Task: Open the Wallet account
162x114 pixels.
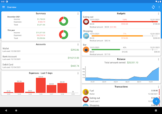Action: click(x=41, y=50)
